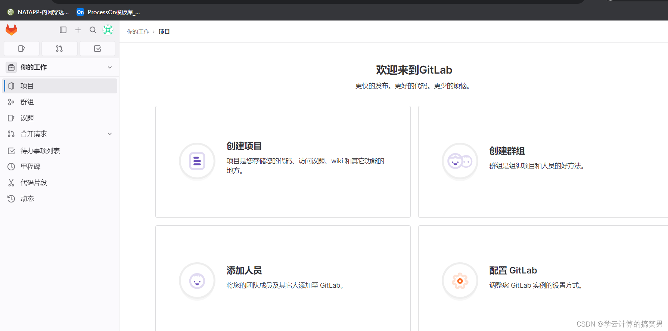Click the briefcase icon beside 你的工作
The width and height of the screenshot is (668, 331).
point(11,67)
